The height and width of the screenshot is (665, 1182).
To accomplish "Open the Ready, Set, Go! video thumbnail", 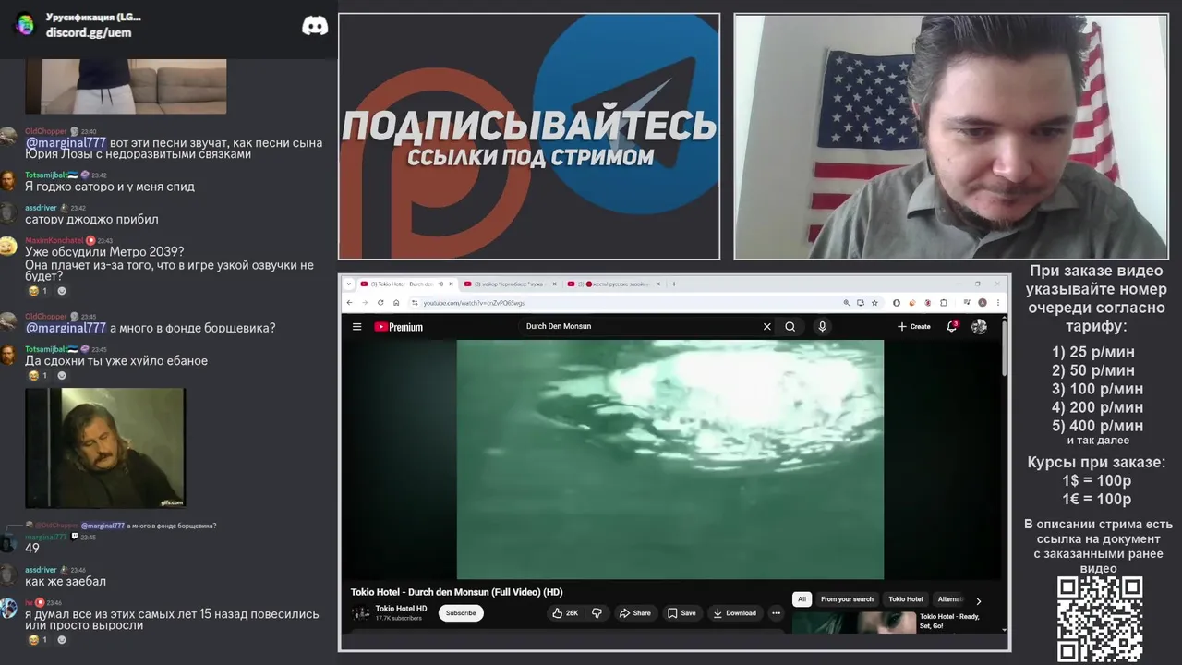I will (x=854, y=622).
